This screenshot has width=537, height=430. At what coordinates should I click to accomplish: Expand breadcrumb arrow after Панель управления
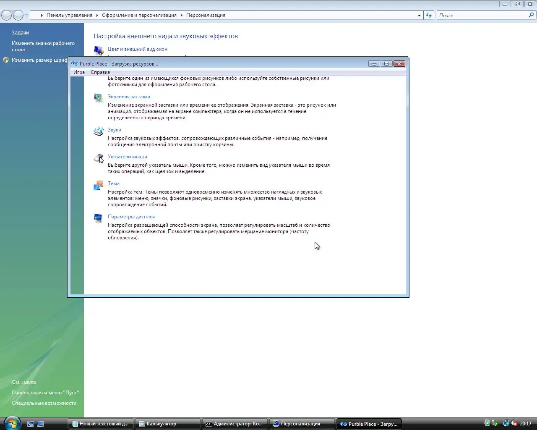[x=97, y=15]
